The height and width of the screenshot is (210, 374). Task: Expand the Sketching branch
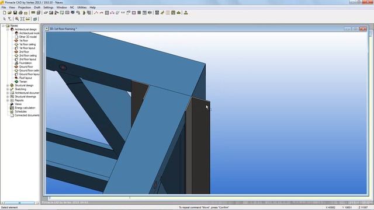[8, 89]
